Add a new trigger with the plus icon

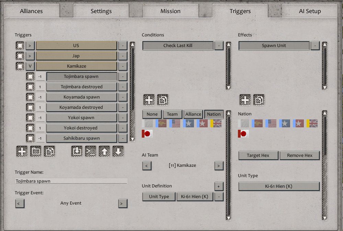click(22, 151)
